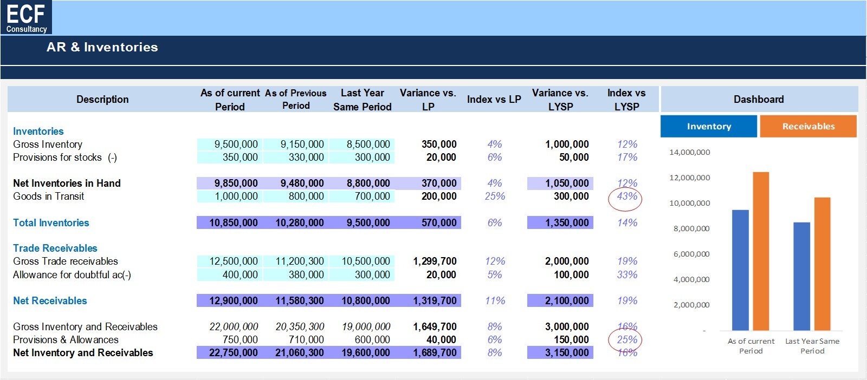Click Gross Trade receivables variance 1,299,700
Screen dimensions: 867x380
[x=435, y=261]
